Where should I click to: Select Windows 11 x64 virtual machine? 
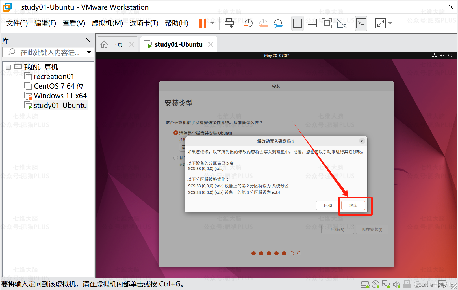(x=60, y=96)
